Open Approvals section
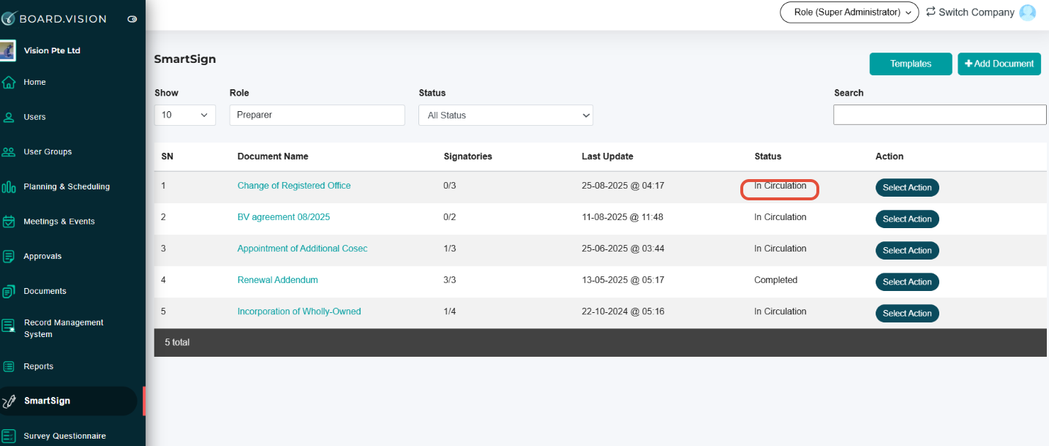The width and height of the screenshot is (1049, 446). [x=42, y=257]
